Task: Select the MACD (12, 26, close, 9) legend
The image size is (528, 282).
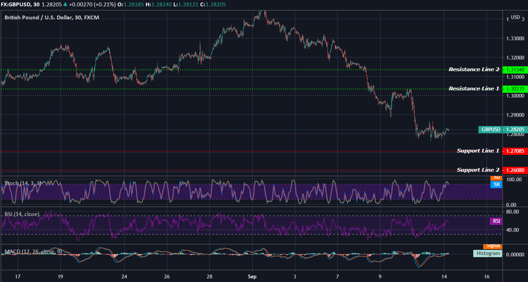Action: 33,251
